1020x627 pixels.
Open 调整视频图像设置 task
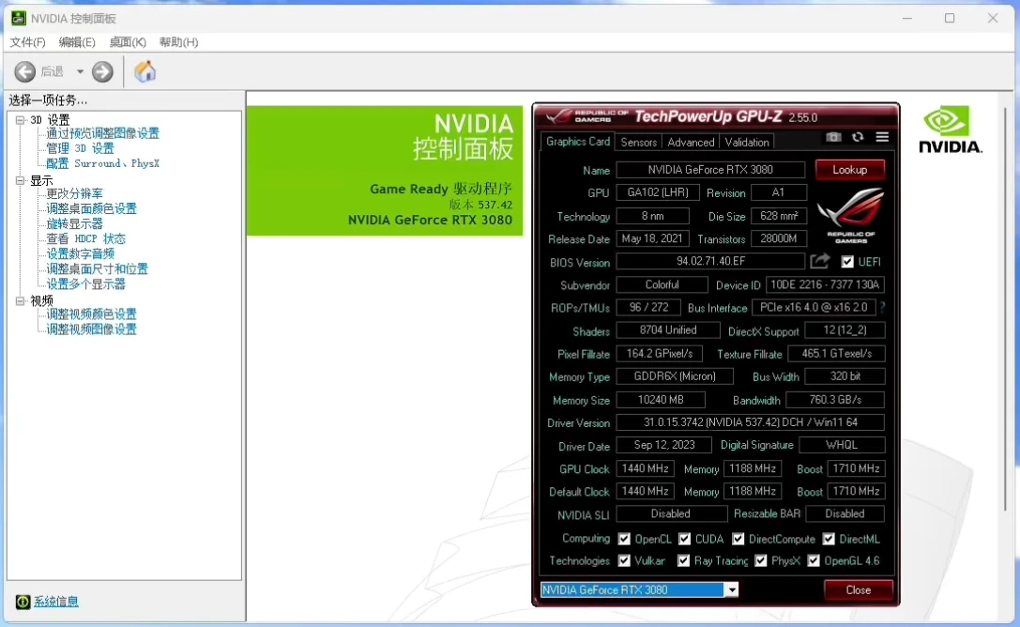(x=91, y=329)
